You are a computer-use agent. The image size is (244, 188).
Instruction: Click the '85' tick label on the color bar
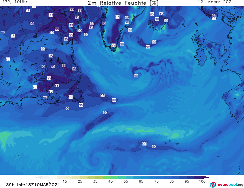click(x=172, y=181)
